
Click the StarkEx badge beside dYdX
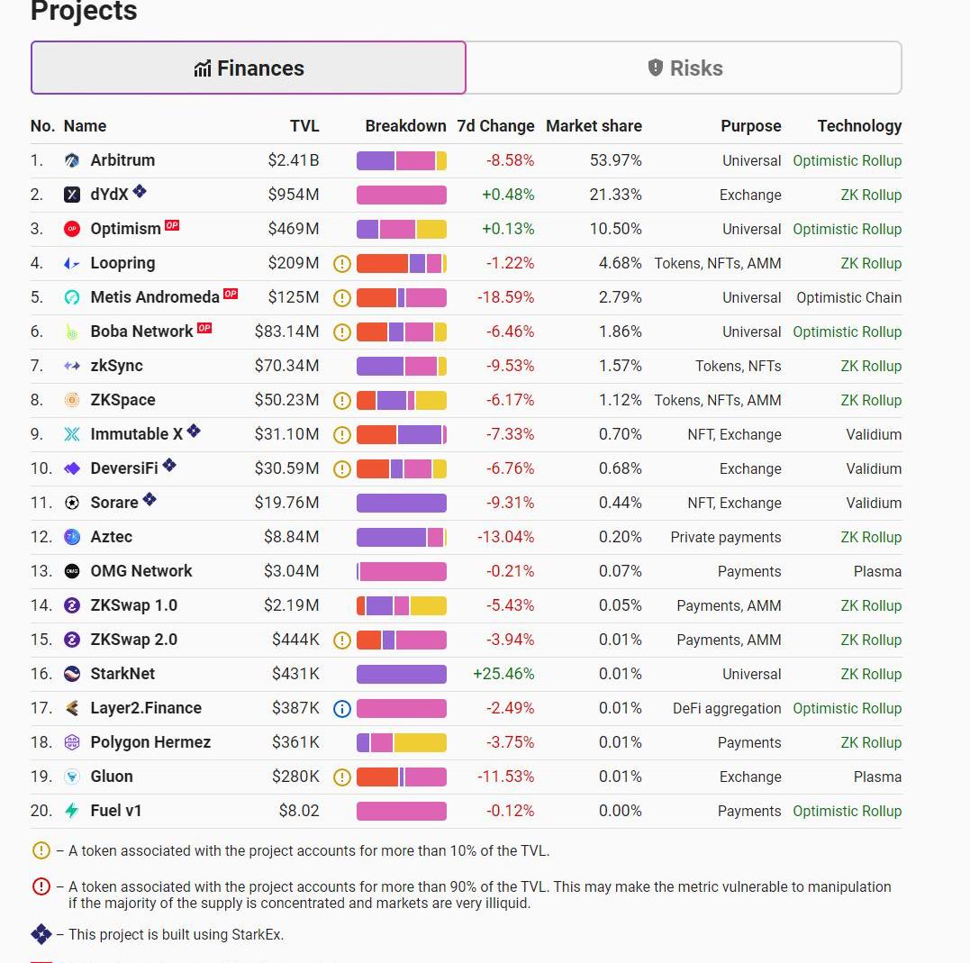click(140, 191)
